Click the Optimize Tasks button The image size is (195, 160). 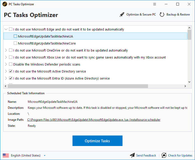(97, 141)
